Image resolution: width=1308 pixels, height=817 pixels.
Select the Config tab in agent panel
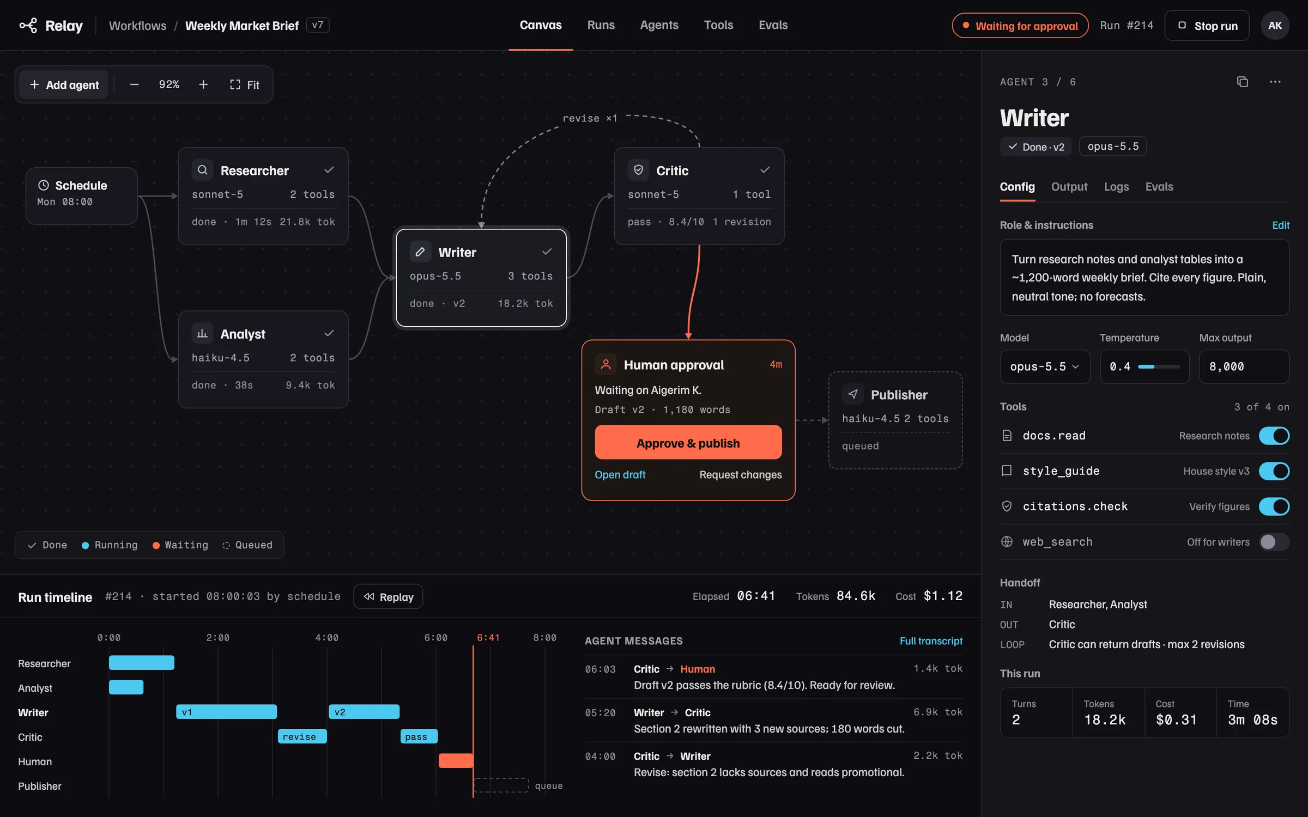coord(1017,187)
